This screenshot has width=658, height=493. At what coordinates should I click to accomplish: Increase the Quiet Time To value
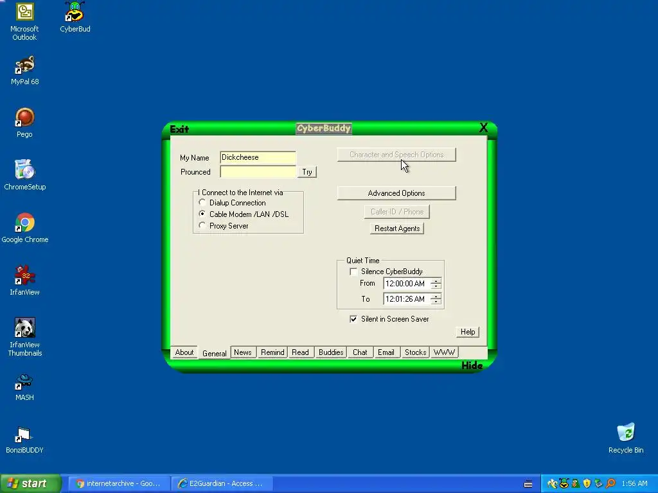click(x=436, y=297)
